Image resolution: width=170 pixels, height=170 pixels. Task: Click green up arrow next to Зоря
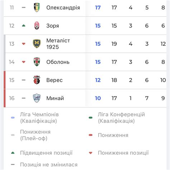click(x=24, y=25)
